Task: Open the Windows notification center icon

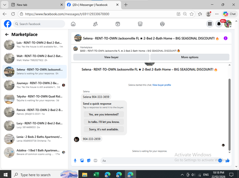Action: (231, 175)
